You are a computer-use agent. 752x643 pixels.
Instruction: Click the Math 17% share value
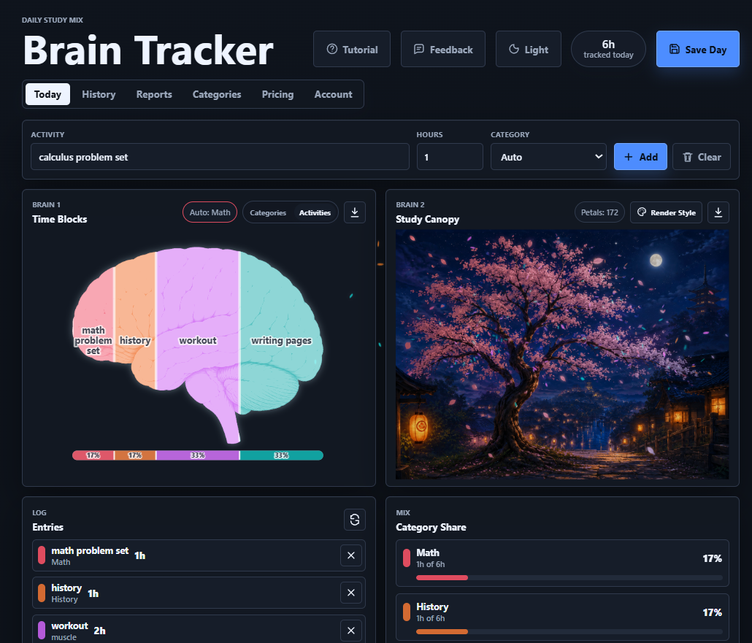click(x=712, y=558)
